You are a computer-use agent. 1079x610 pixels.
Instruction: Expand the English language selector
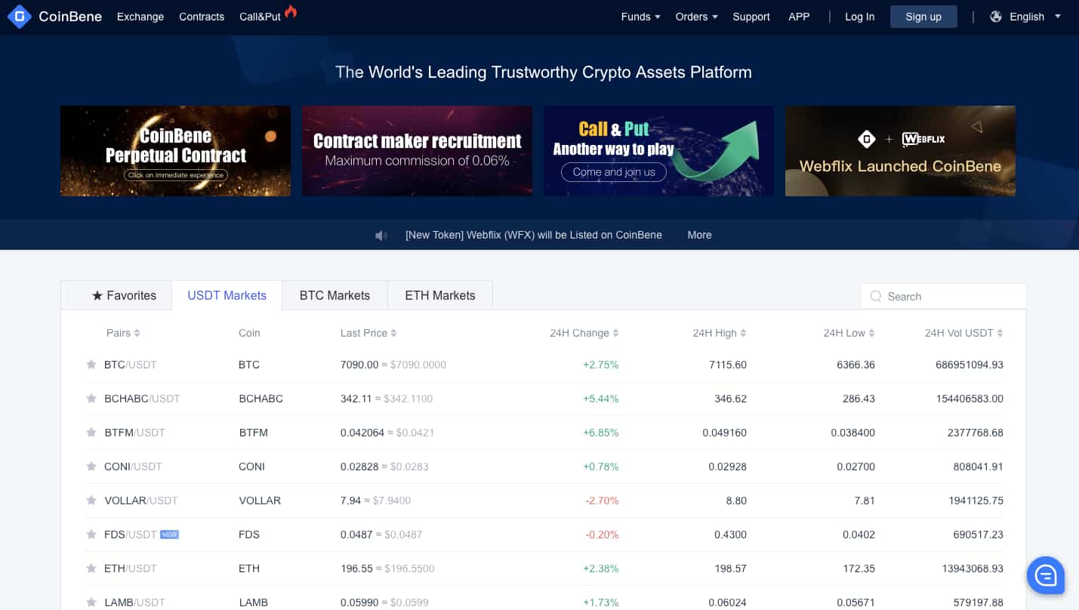coord(1035,17)
